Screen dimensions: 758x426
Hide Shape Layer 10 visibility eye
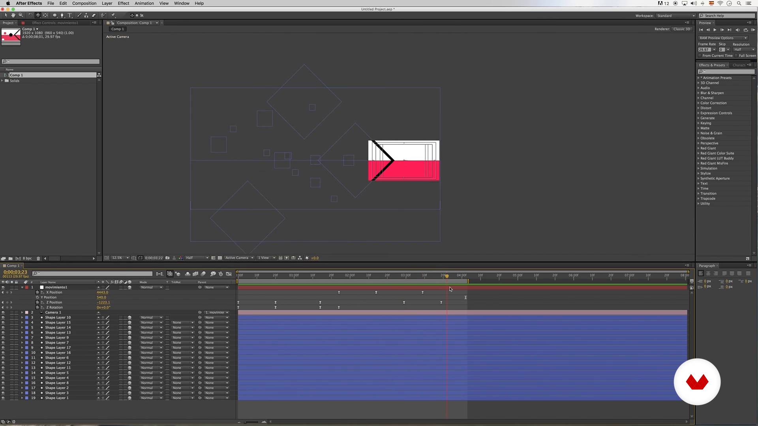click(x=3, y=318)
